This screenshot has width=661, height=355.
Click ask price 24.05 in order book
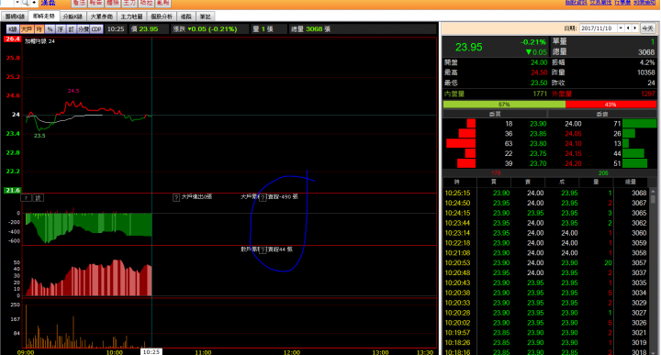[x=573, y=134]
